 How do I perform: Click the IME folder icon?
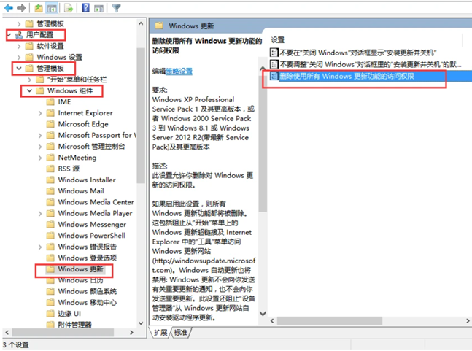click(50, 102)
